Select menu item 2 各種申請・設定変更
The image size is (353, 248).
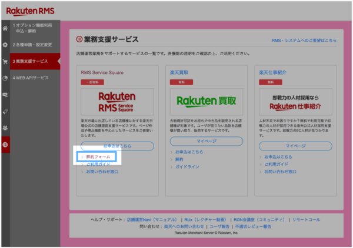pos(32,45)
